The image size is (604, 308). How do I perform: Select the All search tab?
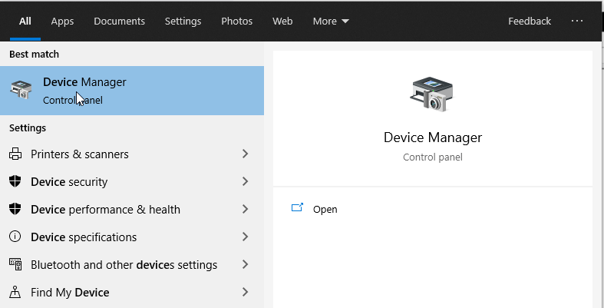click(25, 22)
